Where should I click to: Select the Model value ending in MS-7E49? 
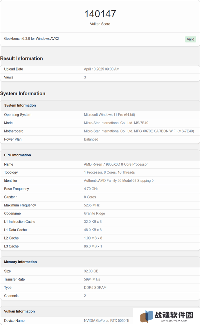(x=116, y=123)
